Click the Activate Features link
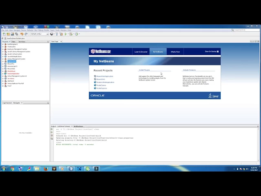The width and height of the screenshot is (261, 196). click(189, 70)
